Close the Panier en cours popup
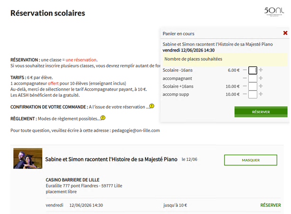The width and height of the screenshot is (291, 214). click(285, 33)
